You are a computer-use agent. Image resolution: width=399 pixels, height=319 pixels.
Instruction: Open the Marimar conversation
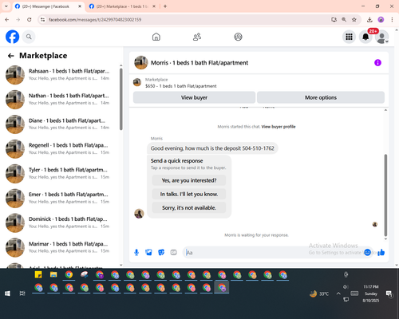pos(61,247)
